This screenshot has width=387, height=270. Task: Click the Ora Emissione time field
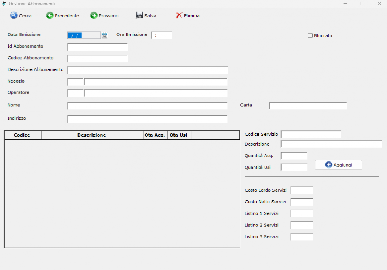pyautogui.click(x=161, y=35)
